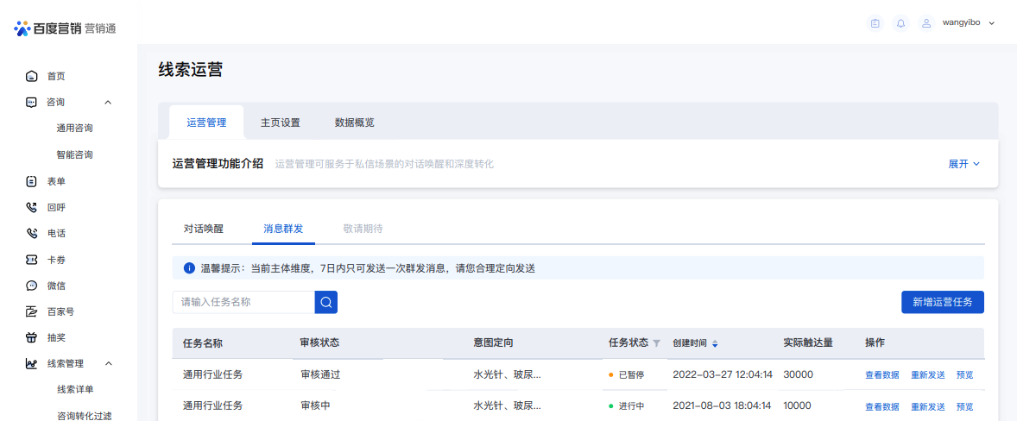Click 新增运营任务 button
The width and height of the screenshot is (1017, 421).
point(943,302)
